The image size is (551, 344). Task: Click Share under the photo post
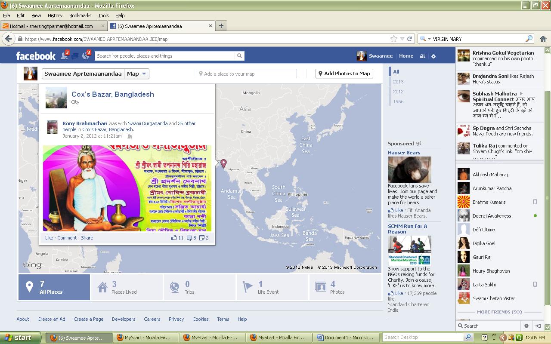click(x=87, y=238)
